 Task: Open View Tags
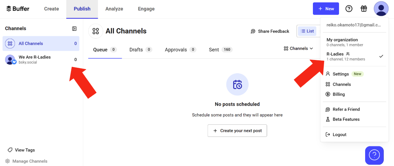[x=21, y=150]
